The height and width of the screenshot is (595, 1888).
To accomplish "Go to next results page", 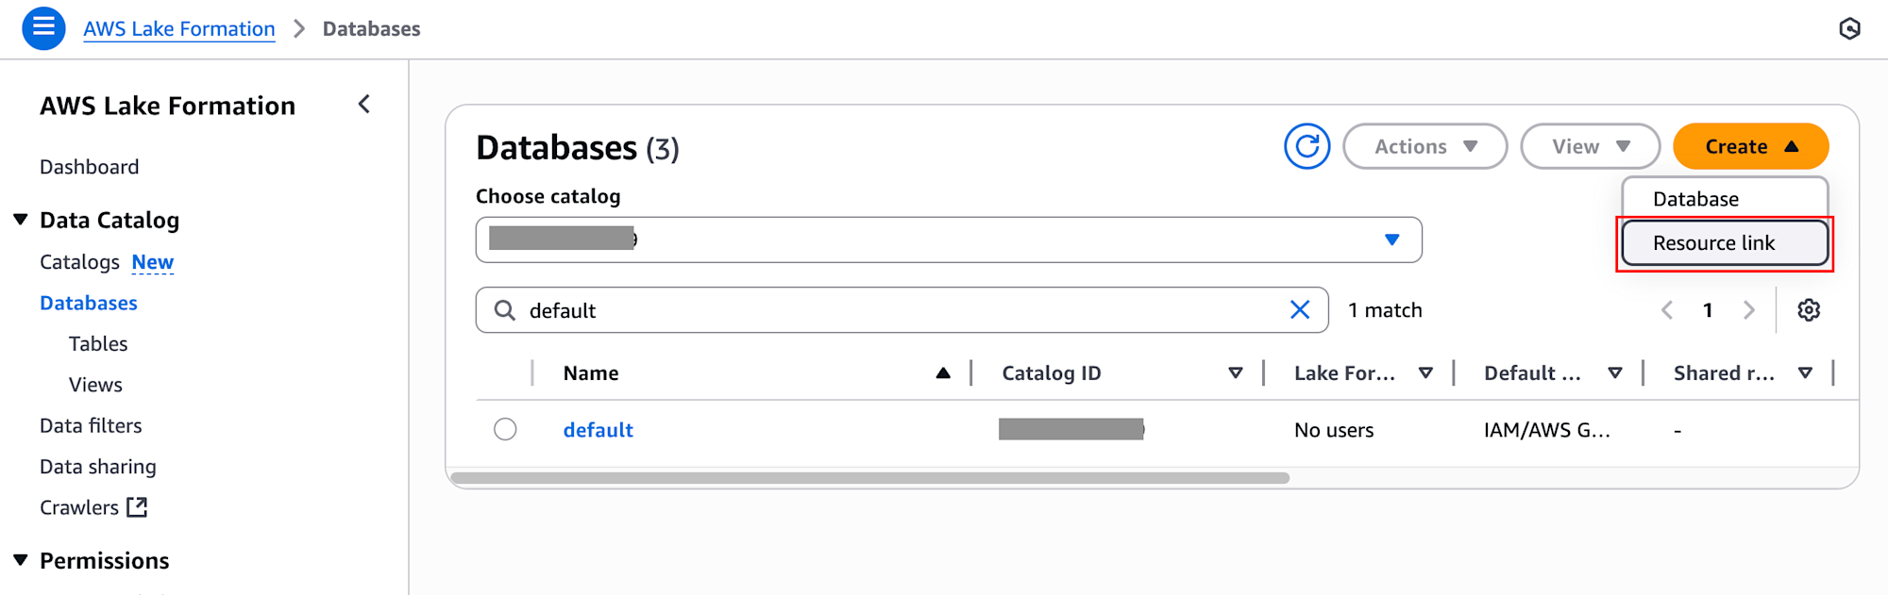I will coord(1748,310).
